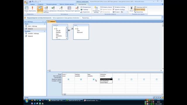
Task: Select query item under Users group
Action: coord(30,29)
